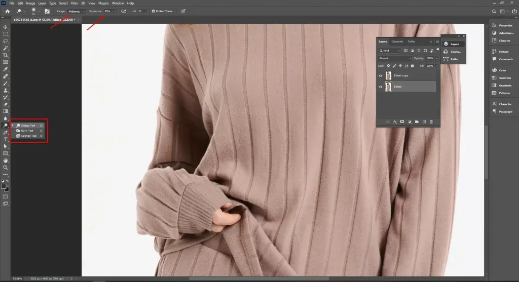Select the Type tool in the toolbar
The image size is (519, 282).
[x=5, y=140]
